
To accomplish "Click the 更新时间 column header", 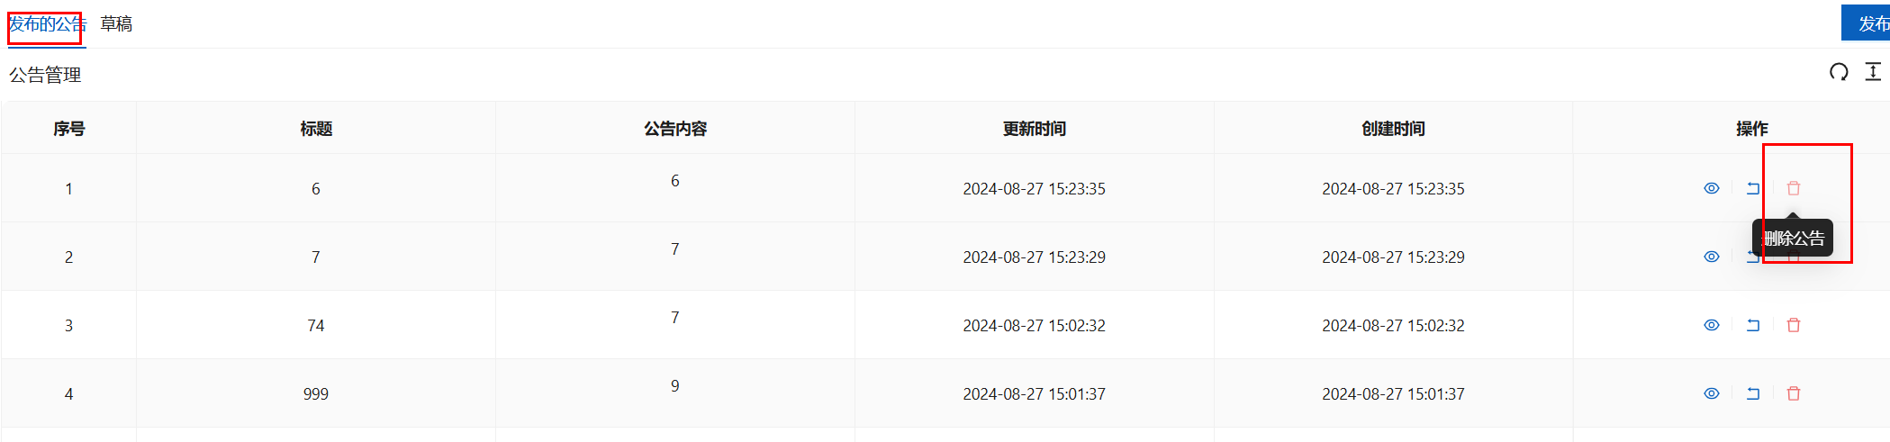I will 1034,129.
